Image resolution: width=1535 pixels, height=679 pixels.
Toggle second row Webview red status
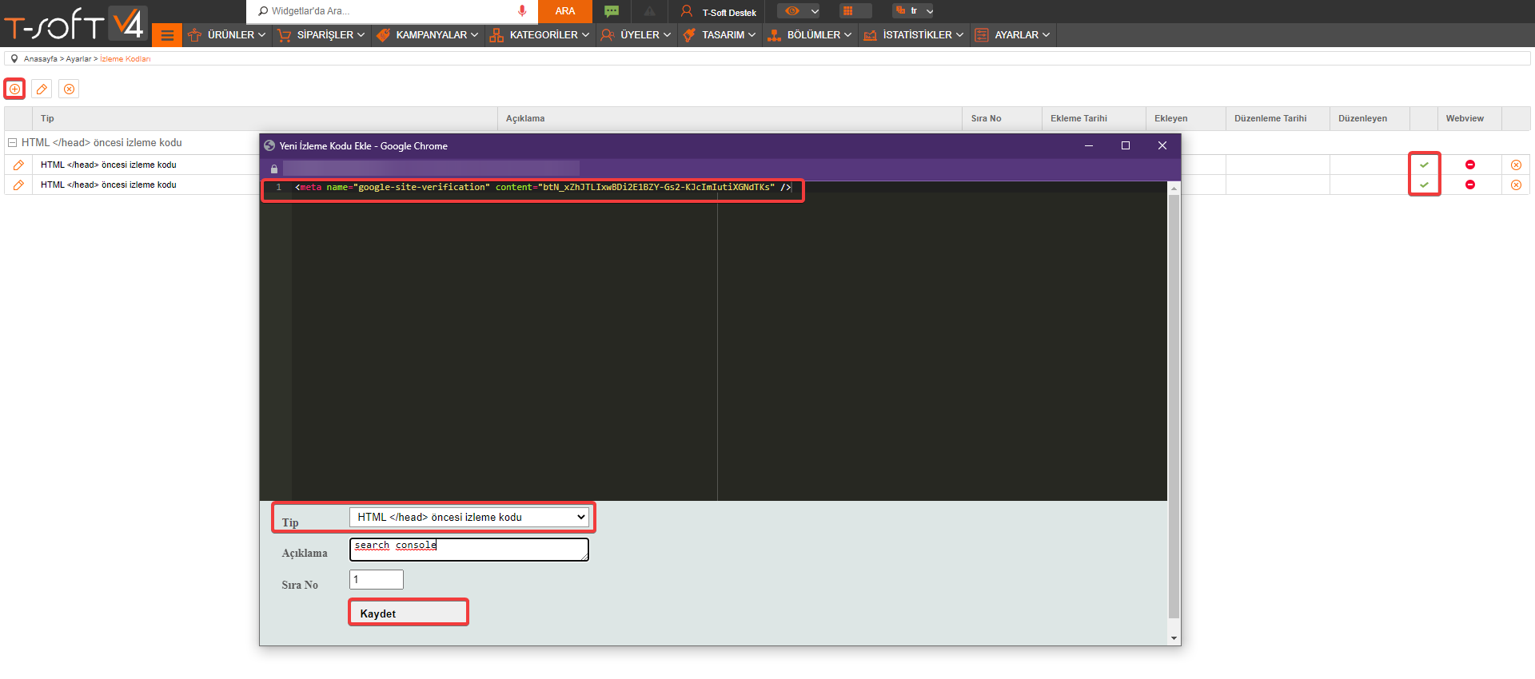[x=1469, y=185]
